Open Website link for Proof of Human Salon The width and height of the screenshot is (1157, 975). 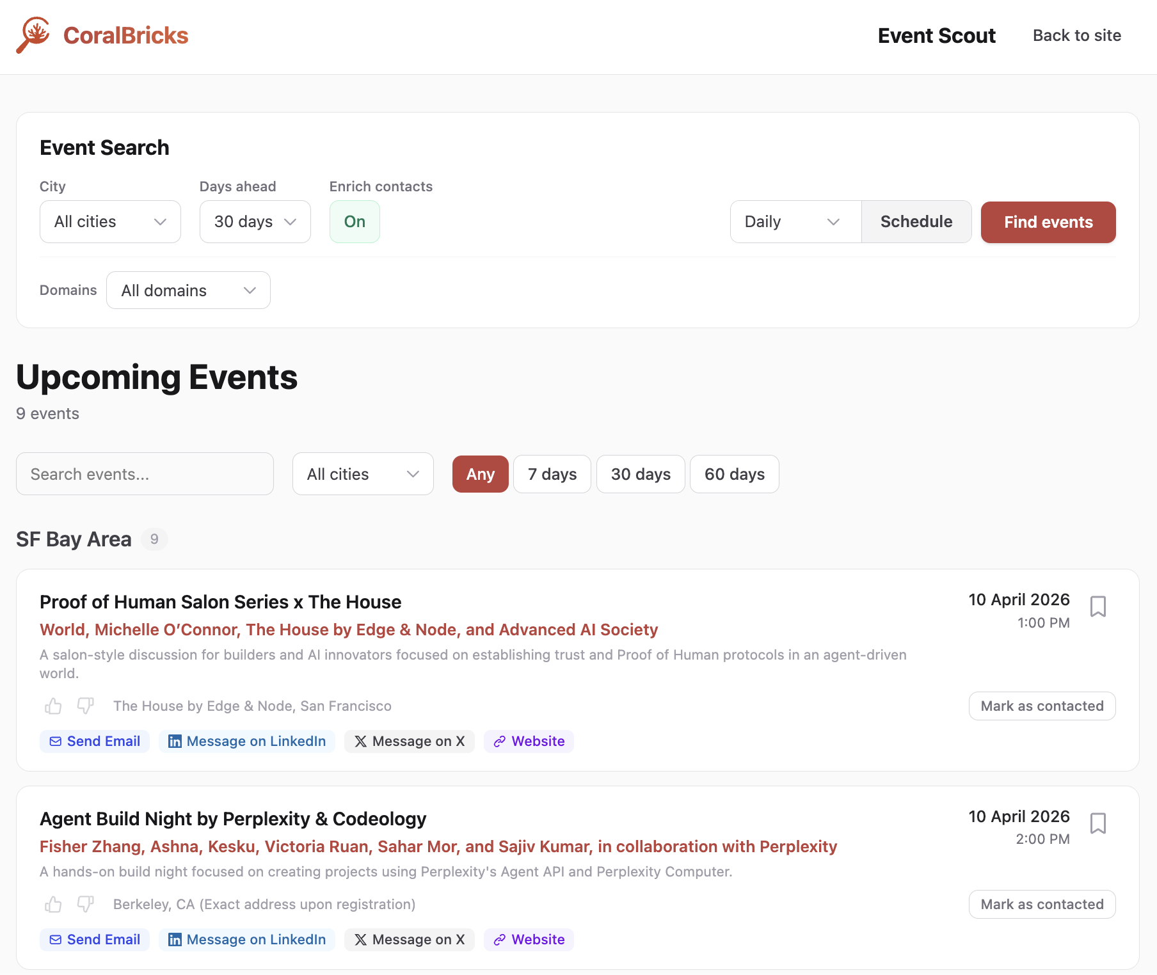click(529, 741)
